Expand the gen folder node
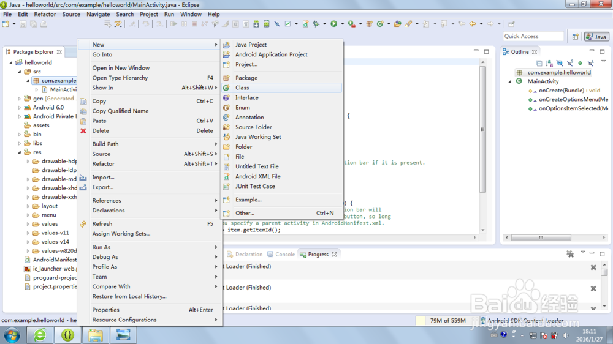The height and width of the screenshot is (344, 613). click(x=20, y=99)
